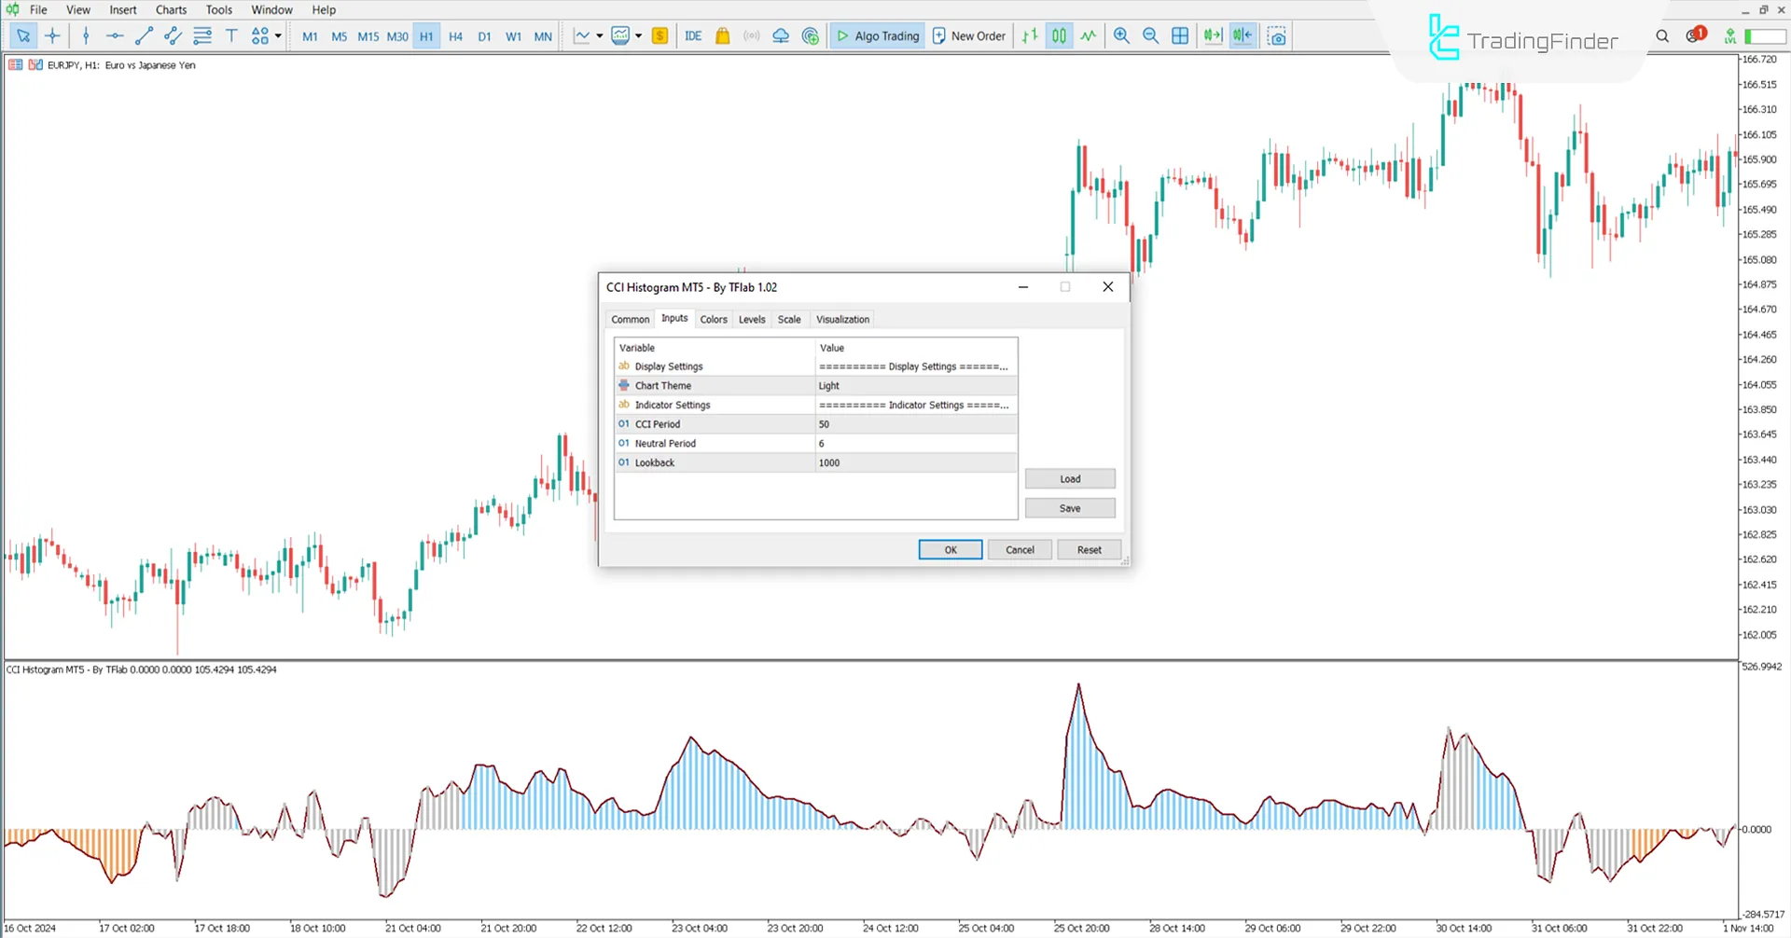The height and width of the screenshot is (938, 1791).
Task: Open the shapes dropdown in the toolbar
Action: click(x=275, y=35)
